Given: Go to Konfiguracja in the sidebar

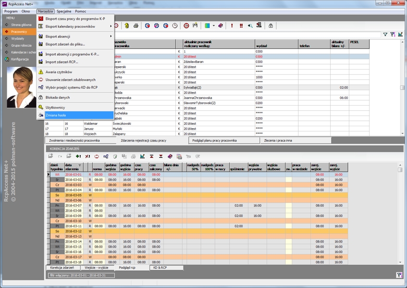Looking at the screenshot, I should click(20, 59).
